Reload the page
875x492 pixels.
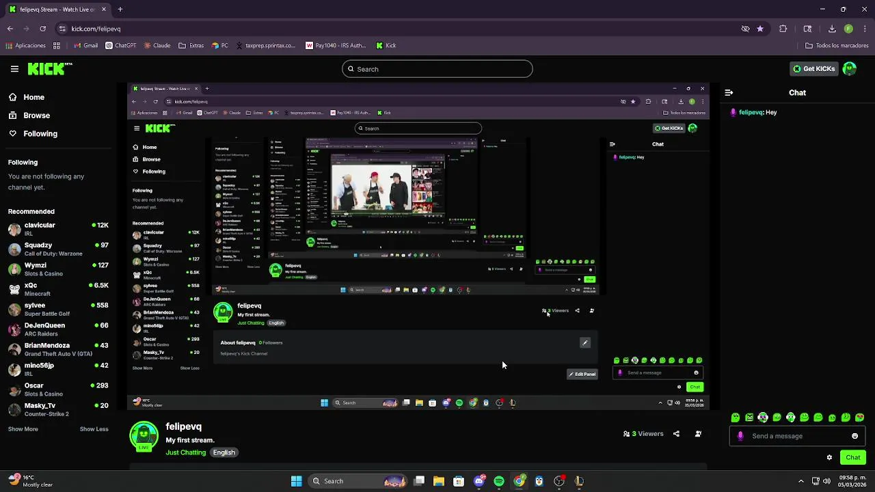tap(42, 29)
